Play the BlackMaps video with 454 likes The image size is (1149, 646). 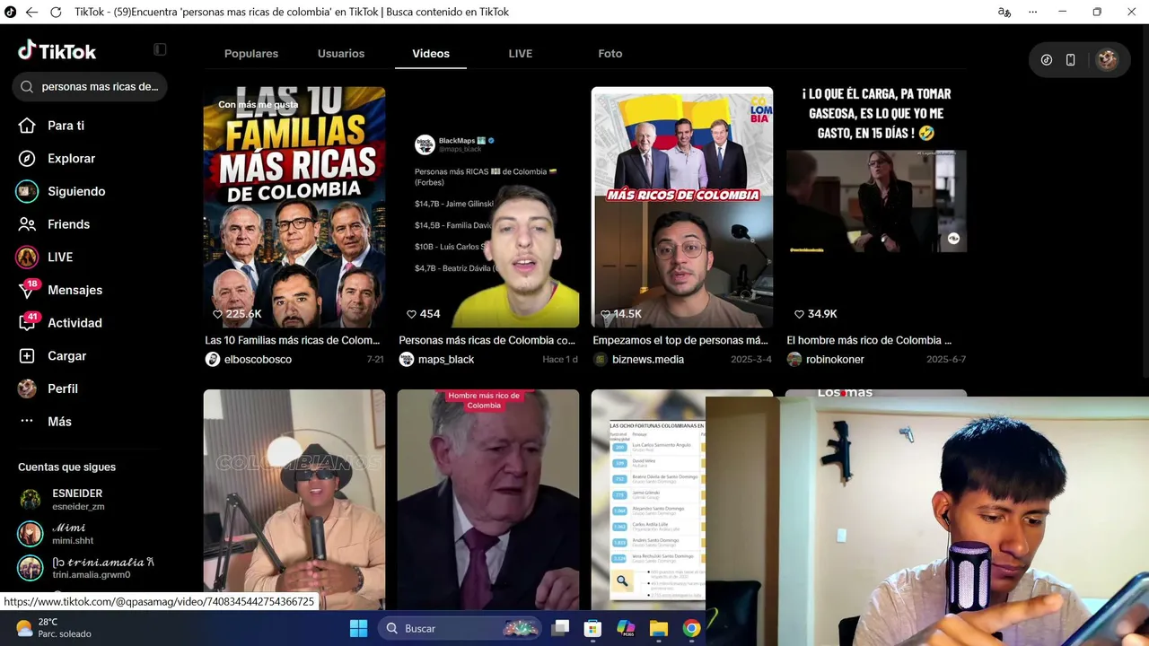[x=488, y=207]
